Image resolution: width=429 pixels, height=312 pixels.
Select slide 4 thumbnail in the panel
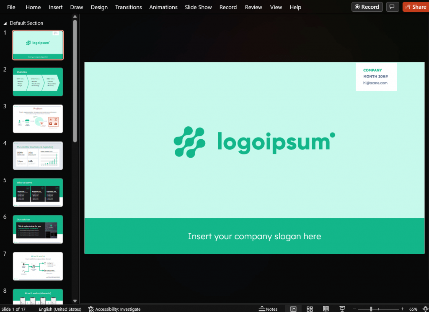pyautogui.click(x=38, y=156)
